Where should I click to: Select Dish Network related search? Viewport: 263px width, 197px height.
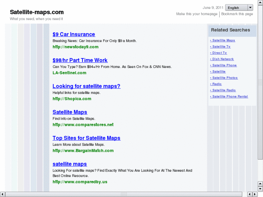click(x=222, y=59)
